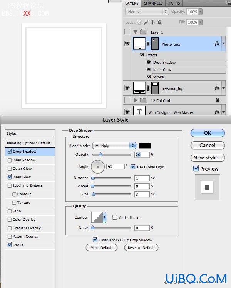Click the Cancel button
The height and width of the screenshot is (288, 231).
pyautogui.click(x=208, y=145)
